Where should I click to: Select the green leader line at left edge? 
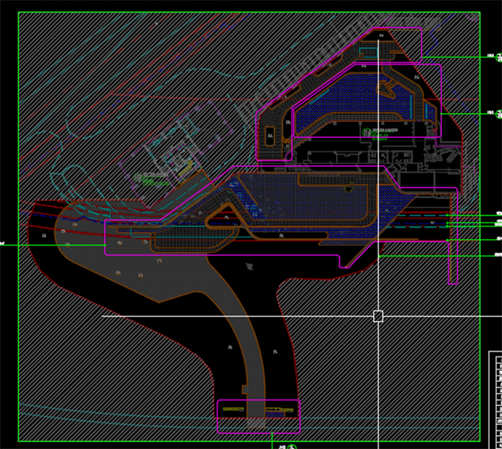48,245
